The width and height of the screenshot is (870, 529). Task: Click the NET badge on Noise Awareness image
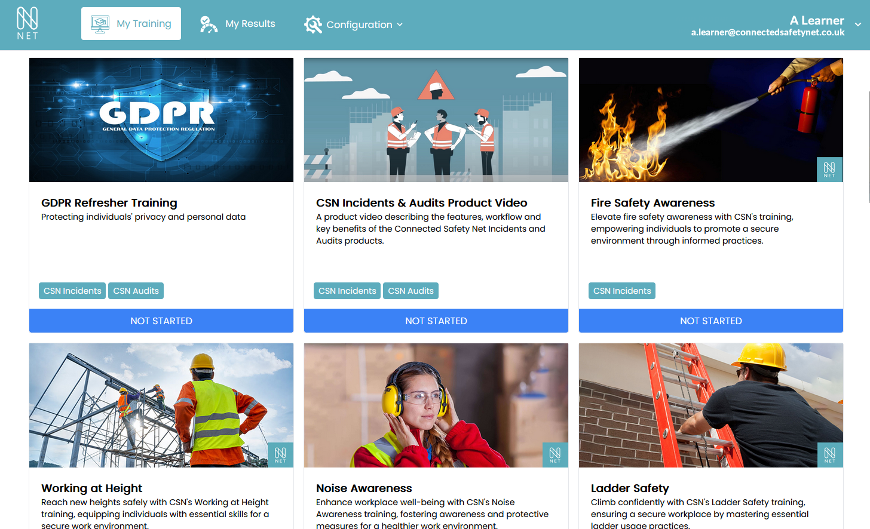(x=555, y=455)
